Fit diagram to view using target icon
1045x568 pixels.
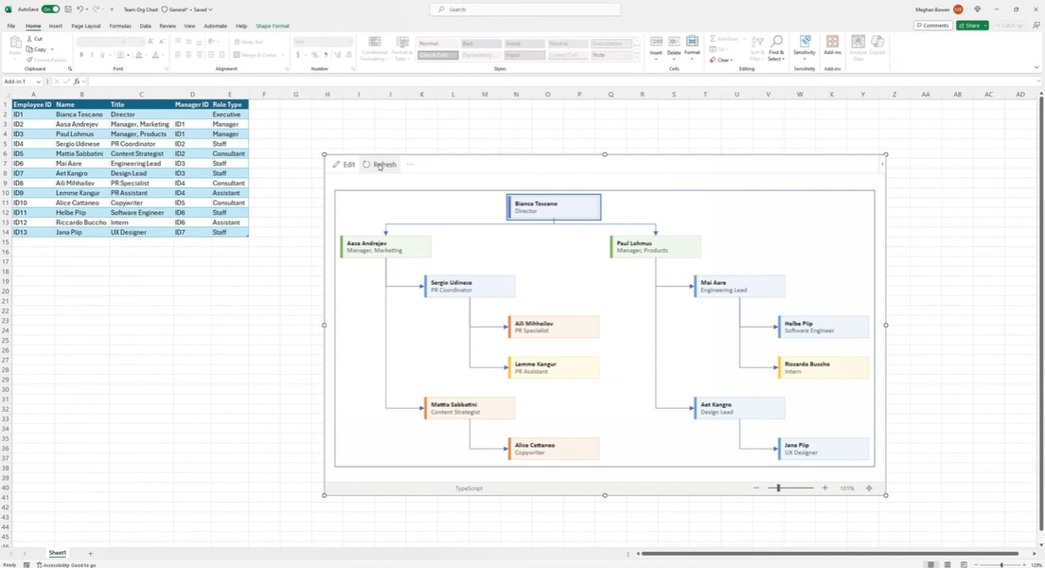tap(869, 488)
